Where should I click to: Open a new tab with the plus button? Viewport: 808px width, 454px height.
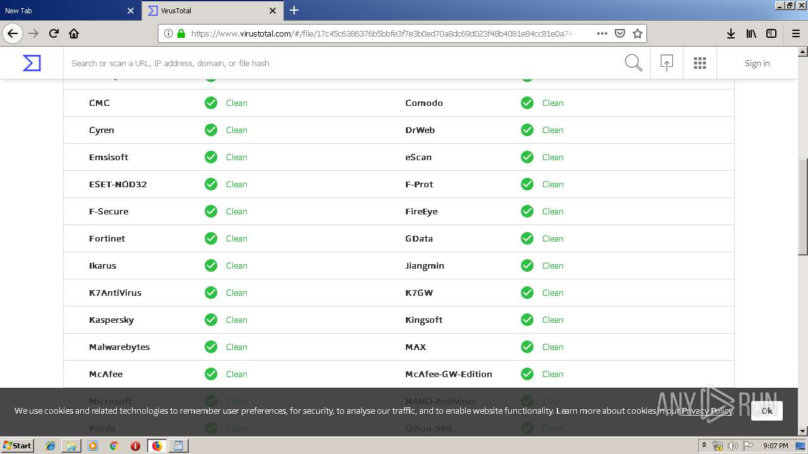pos(294,10)
